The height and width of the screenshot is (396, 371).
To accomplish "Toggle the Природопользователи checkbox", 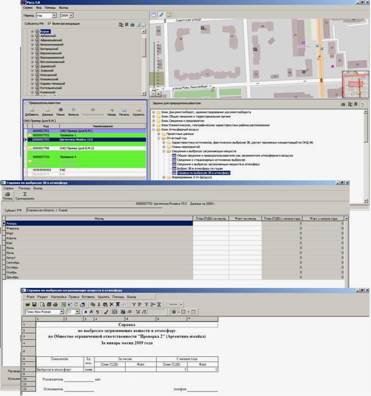I will (x=26, y=103).
